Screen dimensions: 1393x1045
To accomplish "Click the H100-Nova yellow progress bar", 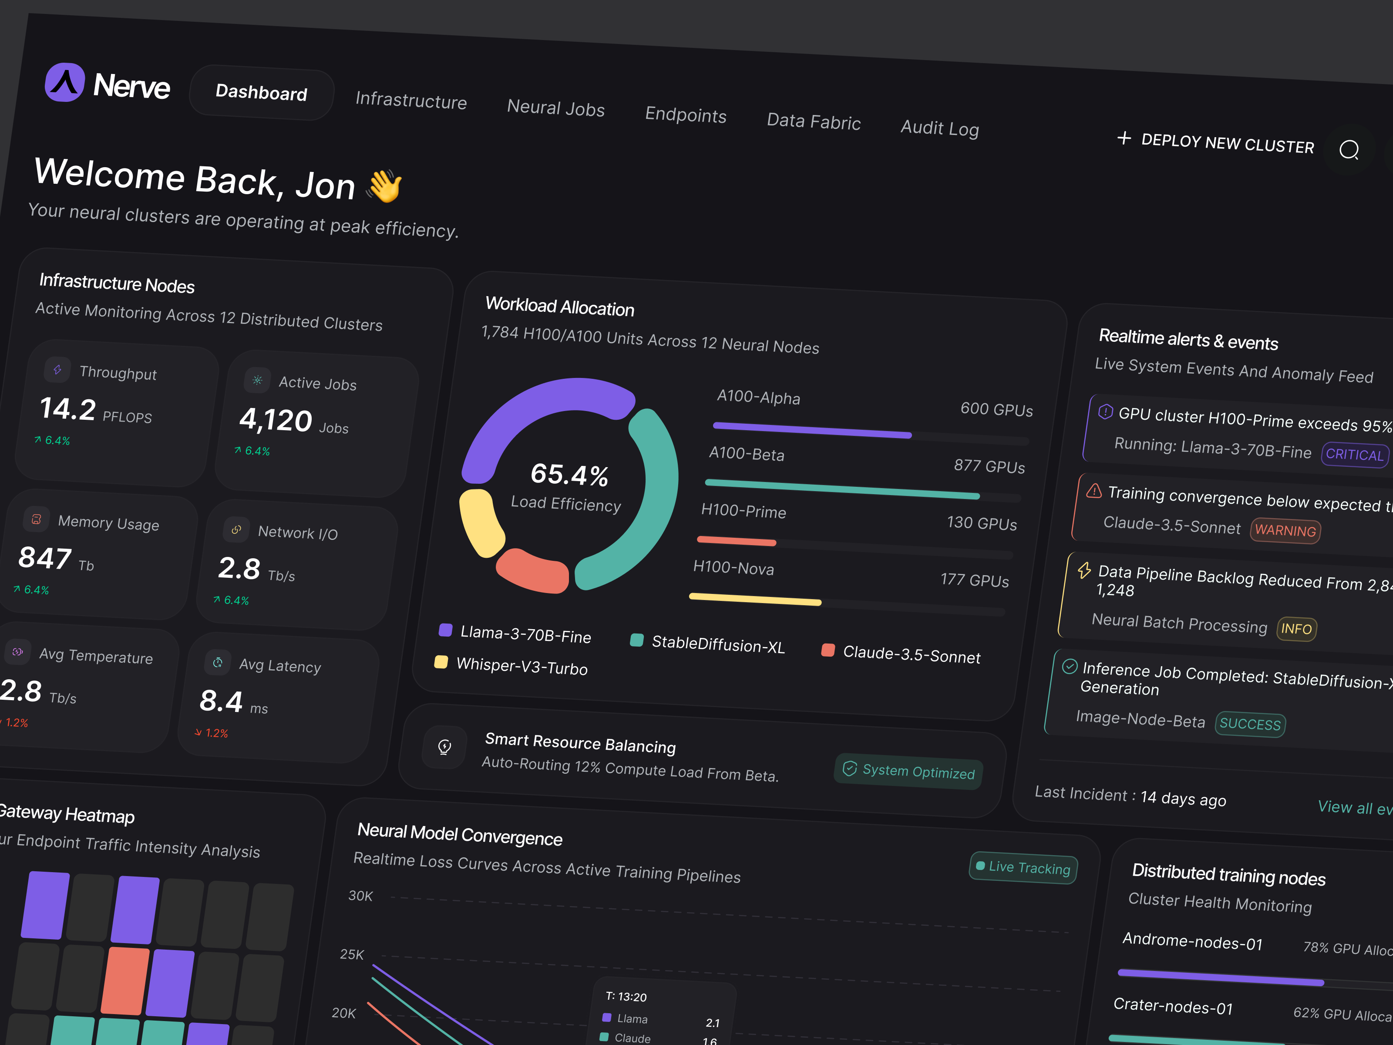I will 755,599.
